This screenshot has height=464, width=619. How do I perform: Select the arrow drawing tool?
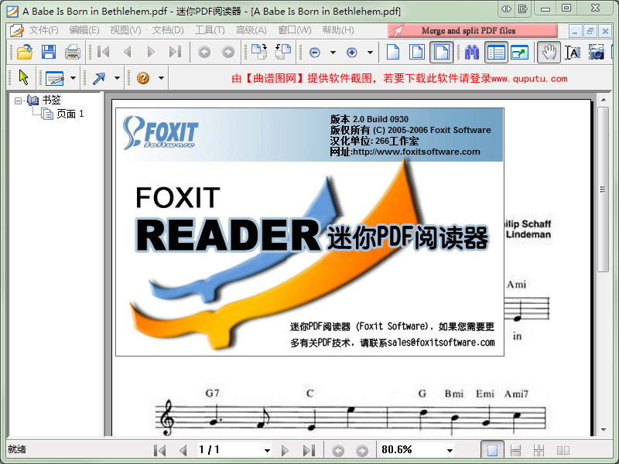(x=99, y=78)
